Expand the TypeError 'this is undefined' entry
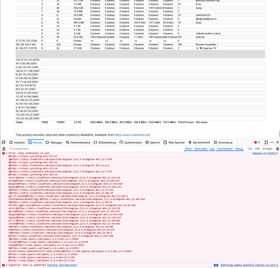The image size is (280, 268). click(x=7, y=265)
